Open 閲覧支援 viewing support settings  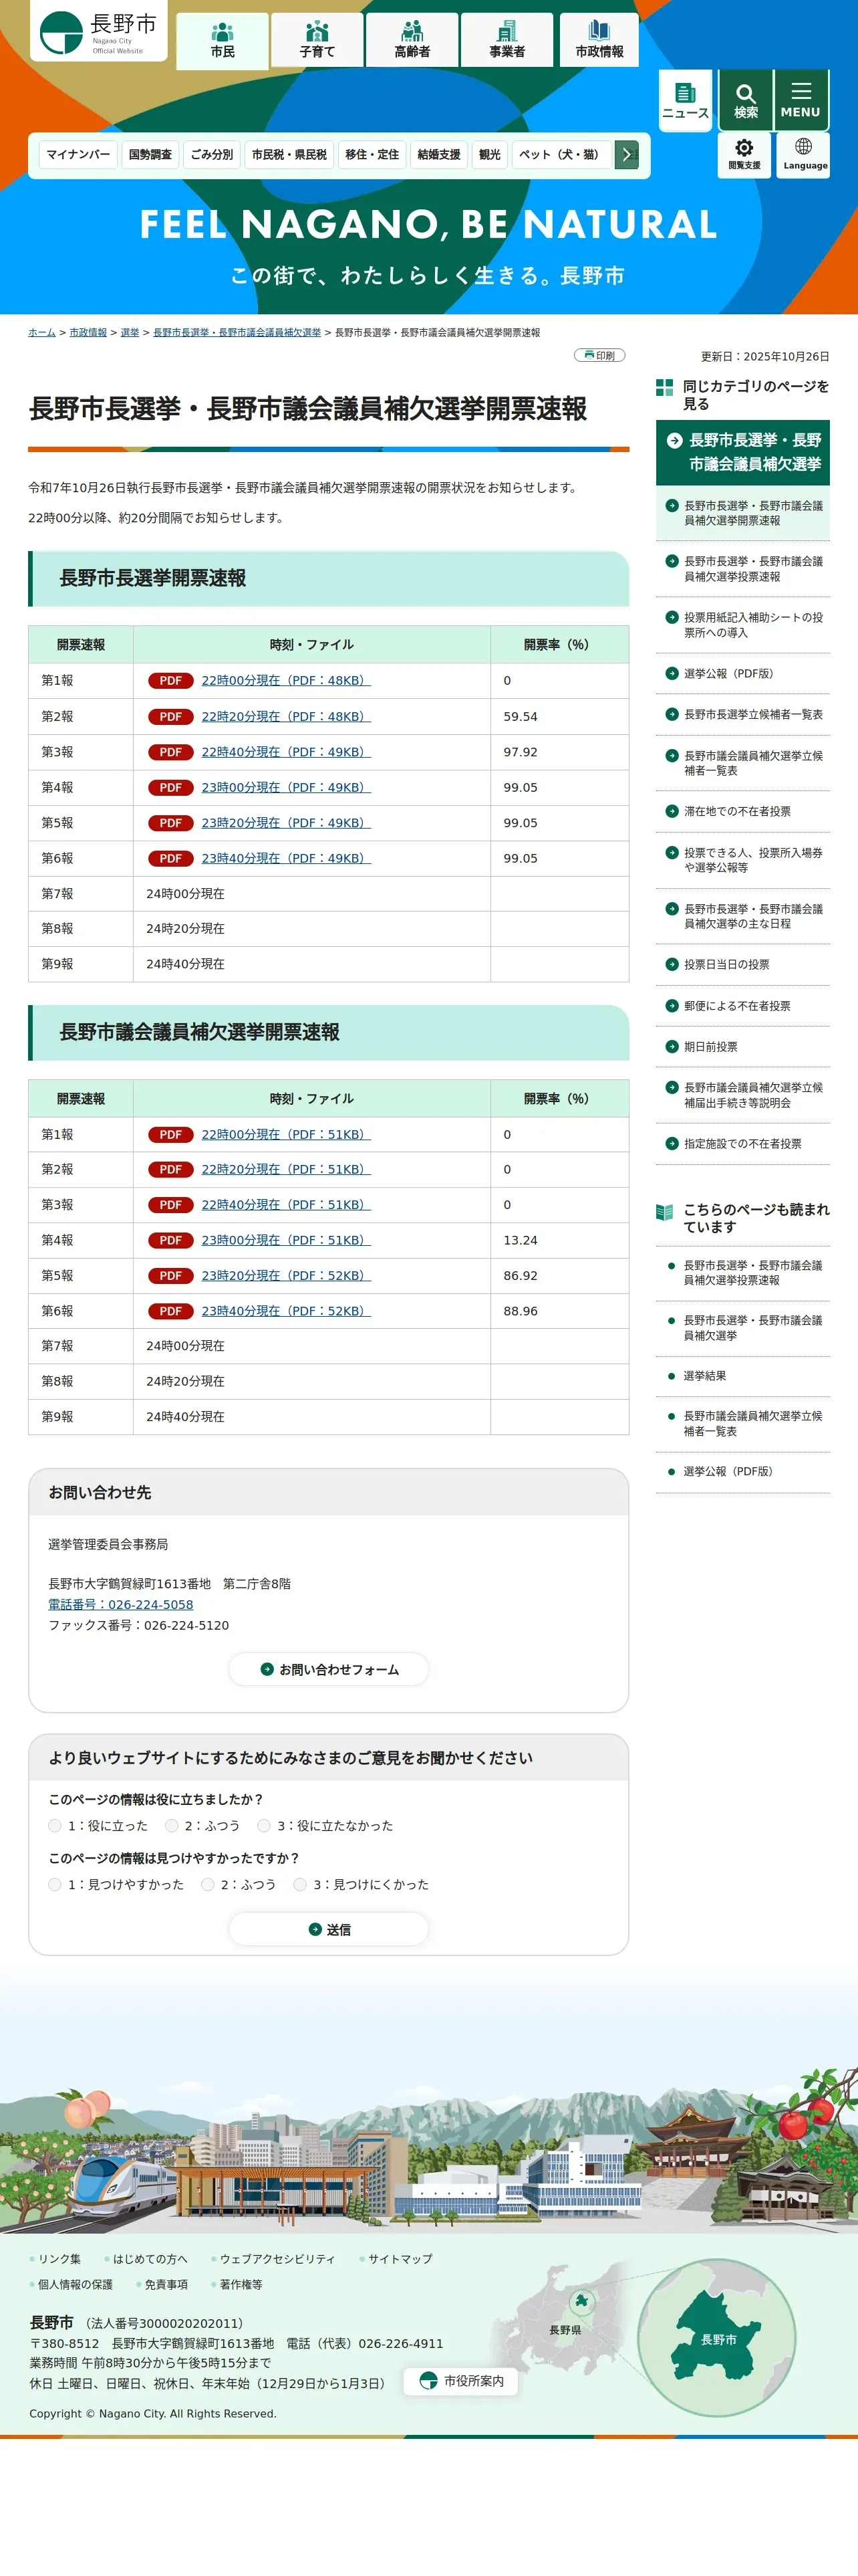tap(744, 154)
